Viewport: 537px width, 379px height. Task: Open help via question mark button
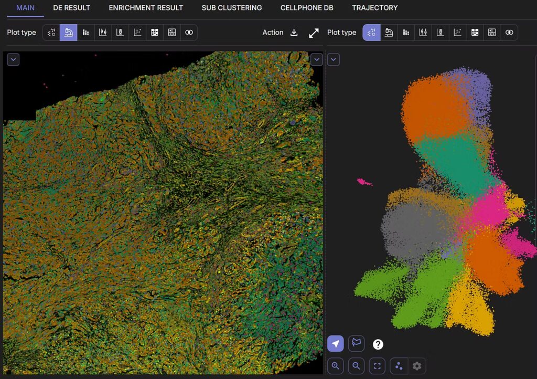point(378,344)
